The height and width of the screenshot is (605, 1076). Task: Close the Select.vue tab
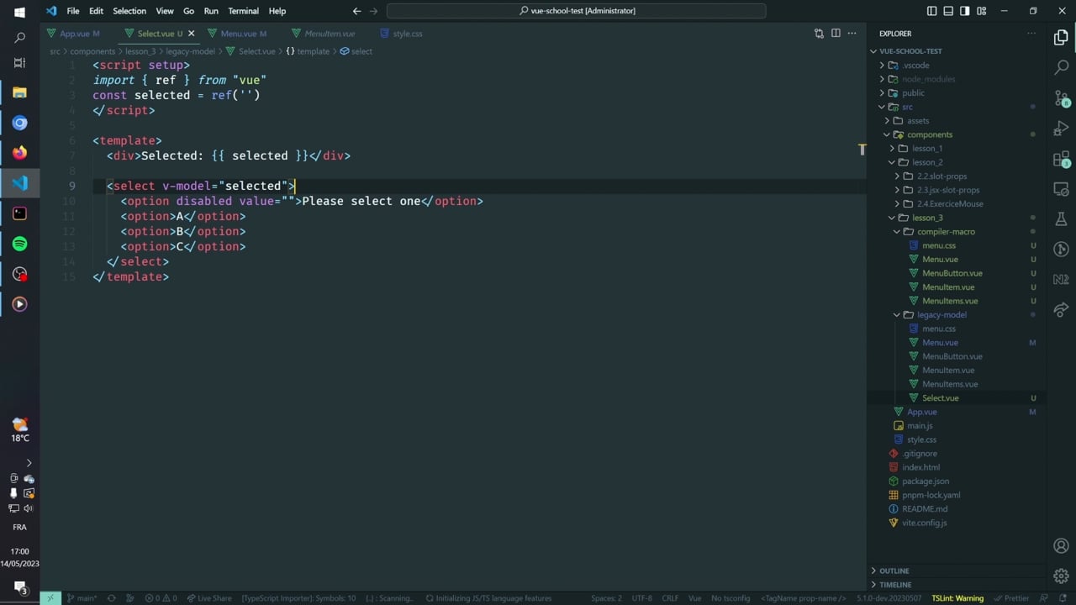(x=191, y=34)
